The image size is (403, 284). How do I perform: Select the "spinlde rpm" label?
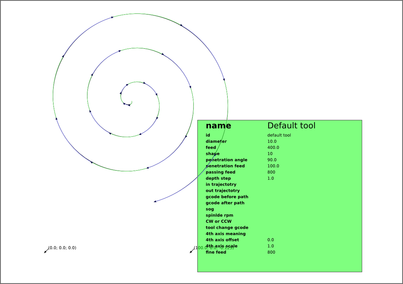(219, 215)
